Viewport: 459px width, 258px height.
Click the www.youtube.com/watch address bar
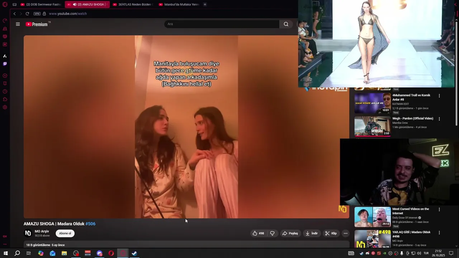[68, 14]
